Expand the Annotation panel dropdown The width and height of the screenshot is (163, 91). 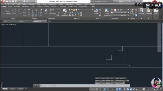pyautogui.click(x=52, y=18)
